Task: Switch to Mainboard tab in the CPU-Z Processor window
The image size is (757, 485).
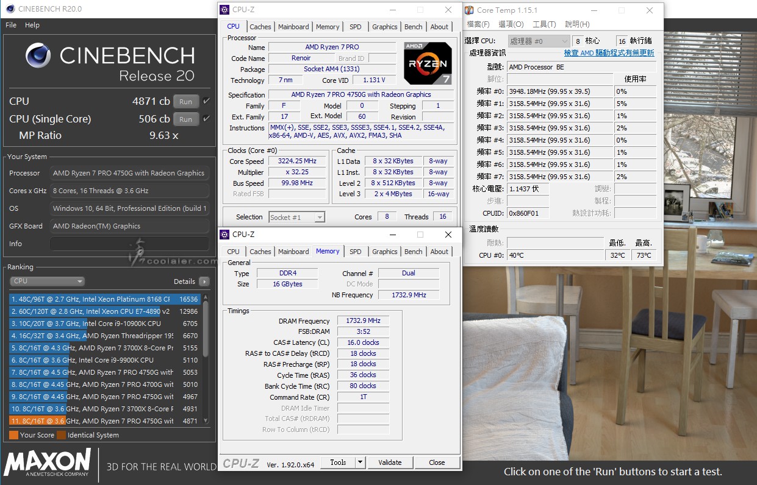Action: click(293, 27)
